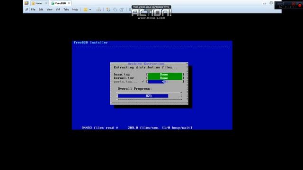Click the '[1/0 busy/wait]' status text

(177, 127)
